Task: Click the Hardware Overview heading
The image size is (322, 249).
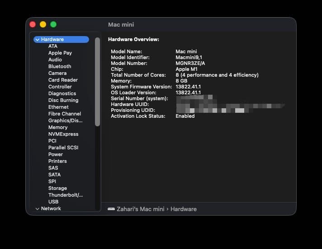Action: [133, 39]
